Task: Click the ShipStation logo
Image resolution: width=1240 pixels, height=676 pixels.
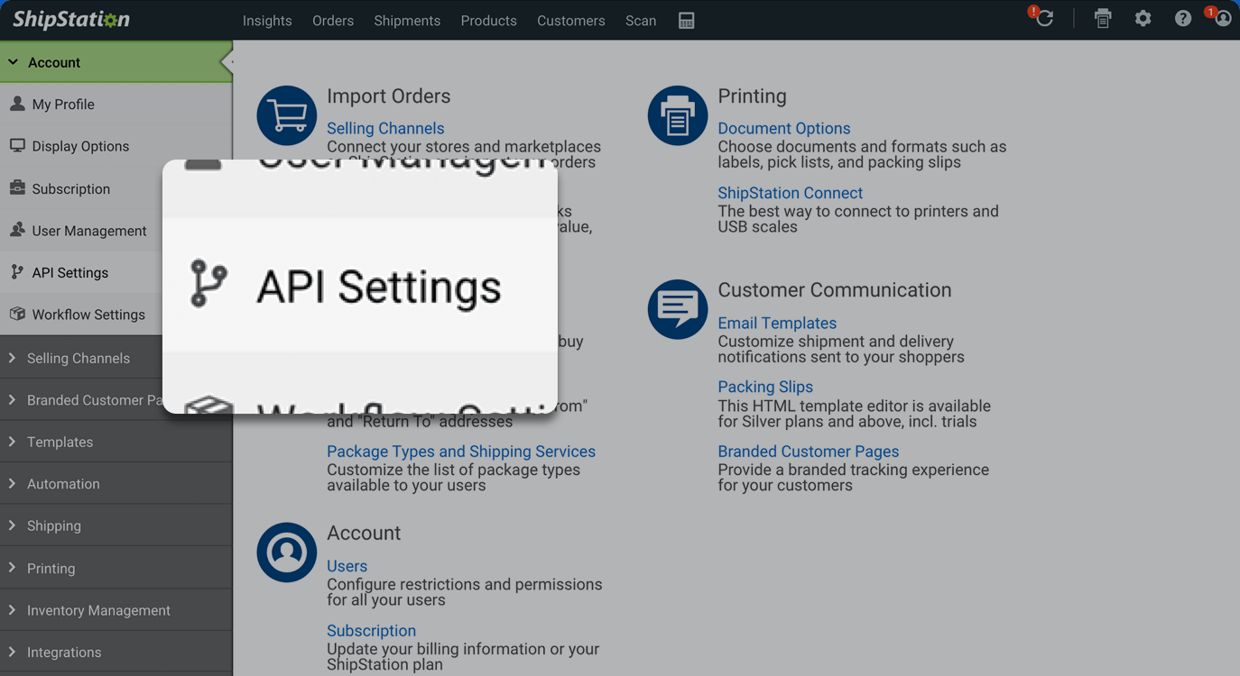Action: (71, 19)
